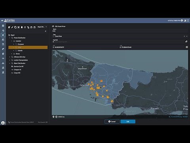The width and height of the screenshot is (190, 143).
Task: Select London Transportation in tree
Action: [x=21, y=60]
